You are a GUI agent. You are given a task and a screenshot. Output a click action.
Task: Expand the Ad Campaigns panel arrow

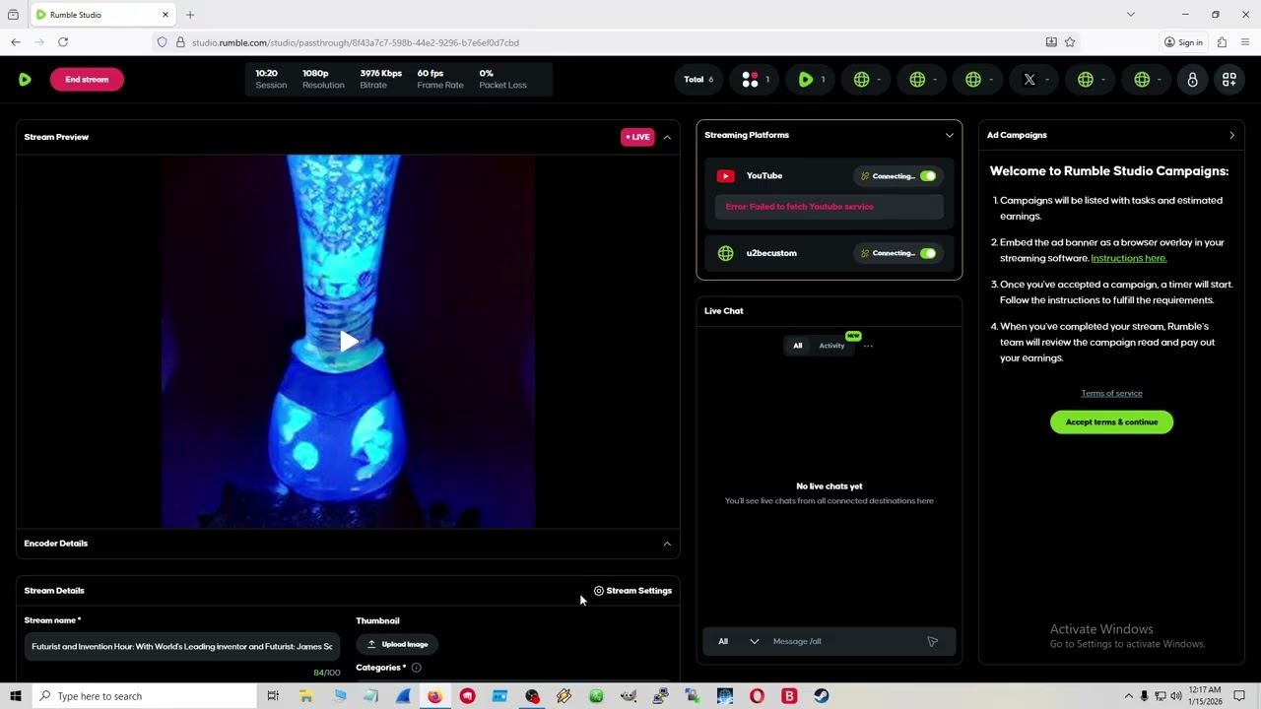point(1231,136)
